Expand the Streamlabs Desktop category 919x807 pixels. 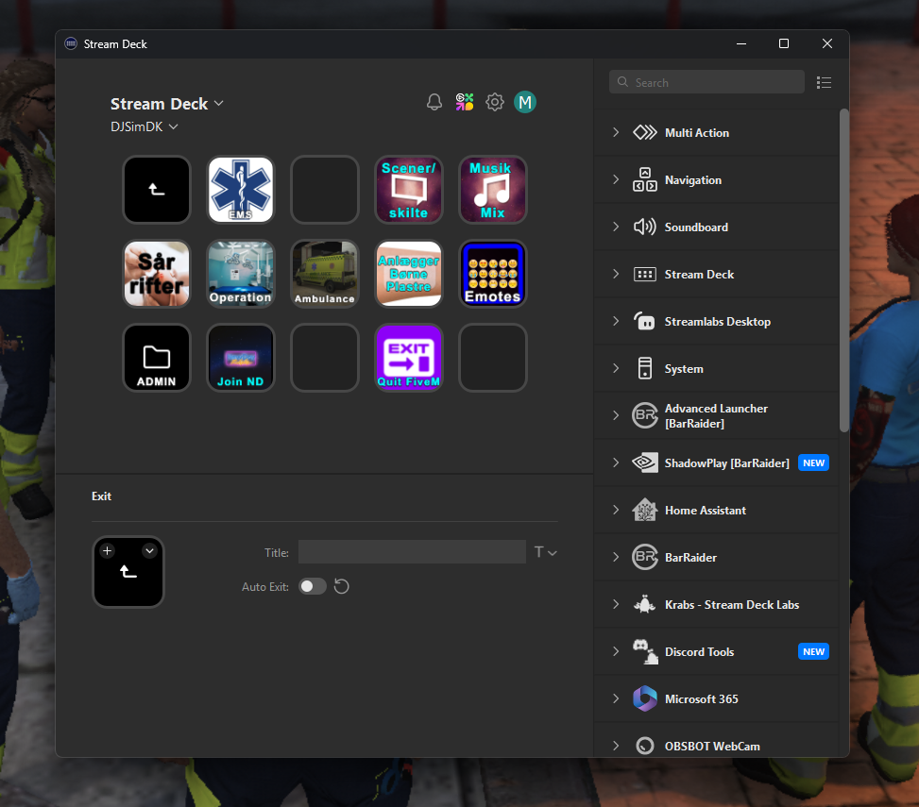616,321
